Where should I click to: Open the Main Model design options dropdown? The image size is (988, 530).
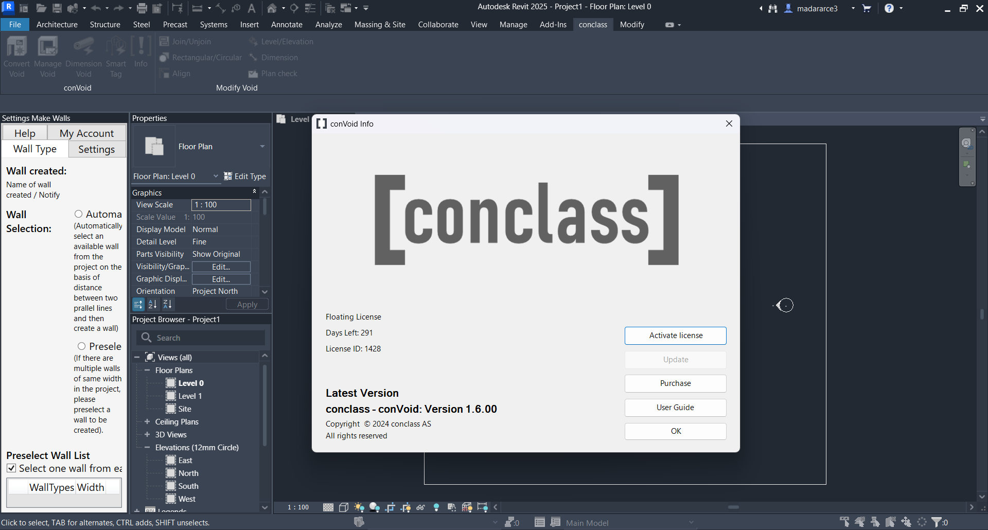click(x=692, y=523)
